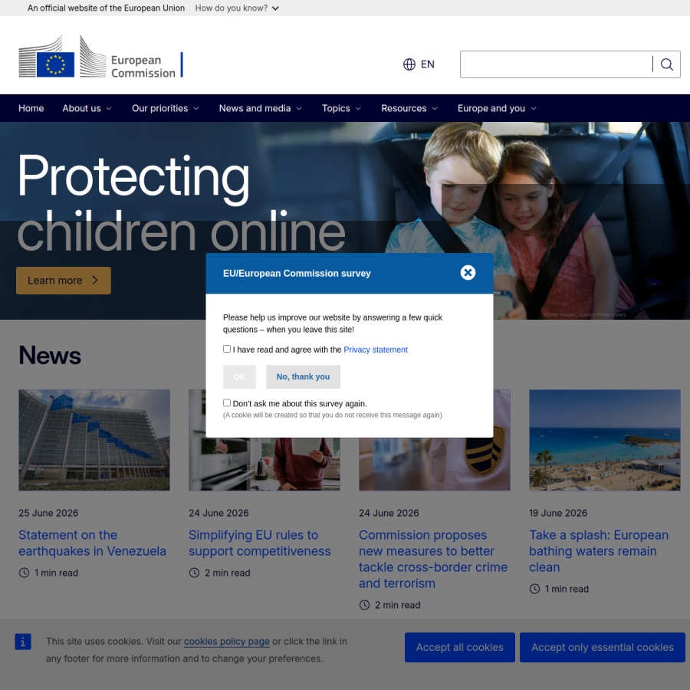The image size is (690, 690).
Task: Open Take a splash bathing waters article
Action: pyautogui.click(x=599, y=551)
